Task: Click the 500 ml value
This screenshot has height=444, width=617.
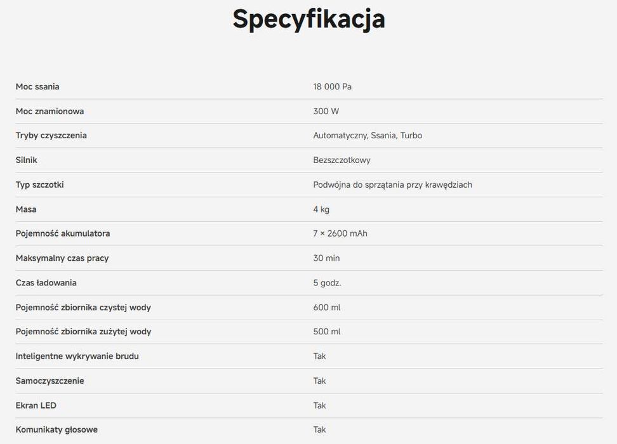Action: pos(326,332)
